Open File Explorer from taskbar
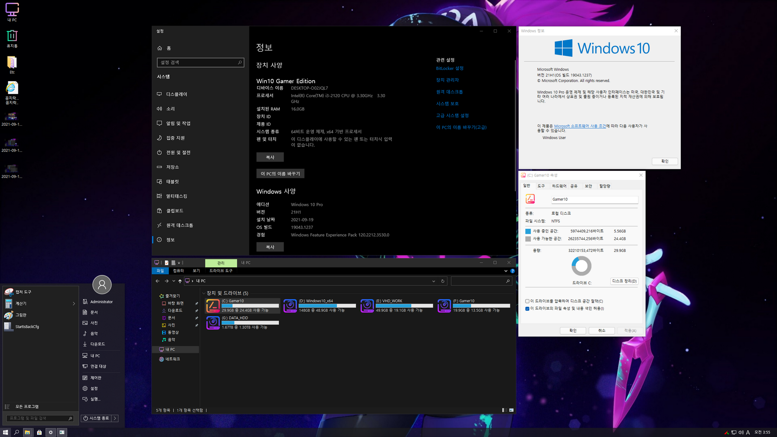 click(27, 432)
